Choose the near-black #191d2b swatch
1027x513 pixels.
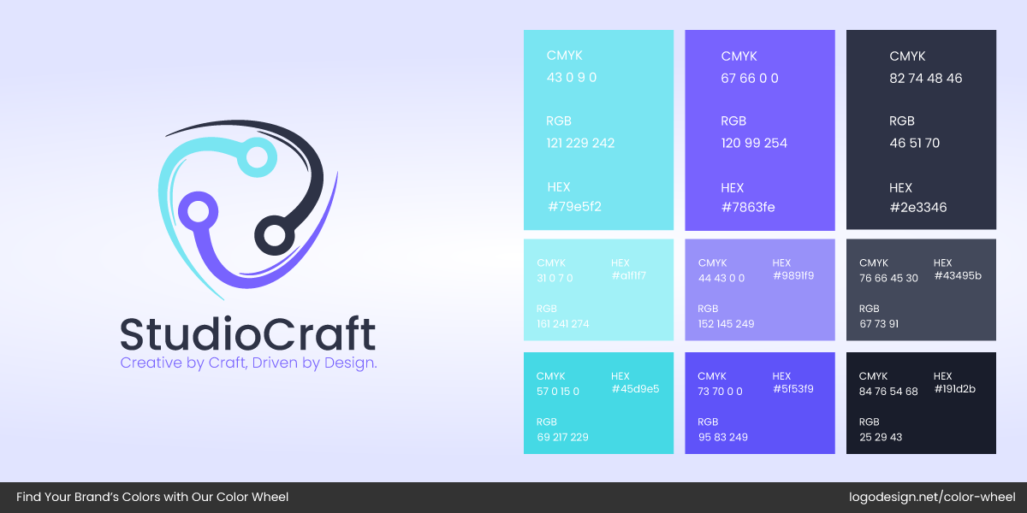click(x=921, y=403)
